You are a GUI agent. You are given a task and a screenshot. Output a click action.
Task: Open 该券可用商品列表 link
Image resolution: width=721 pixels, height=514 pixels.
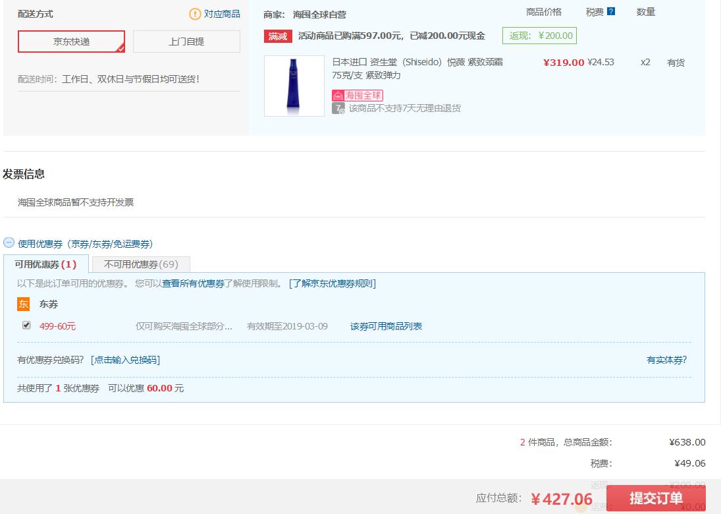pyautogui.click(x=387, y=326)
